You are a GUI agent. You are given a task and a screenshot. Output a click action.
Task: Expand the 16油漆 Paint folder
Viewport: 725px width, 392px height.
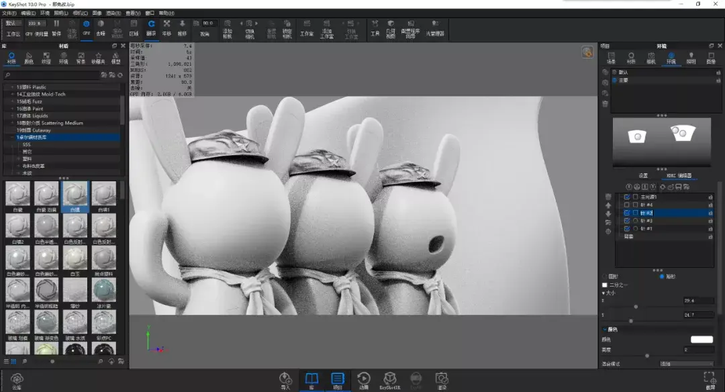(x=13, y=109)
